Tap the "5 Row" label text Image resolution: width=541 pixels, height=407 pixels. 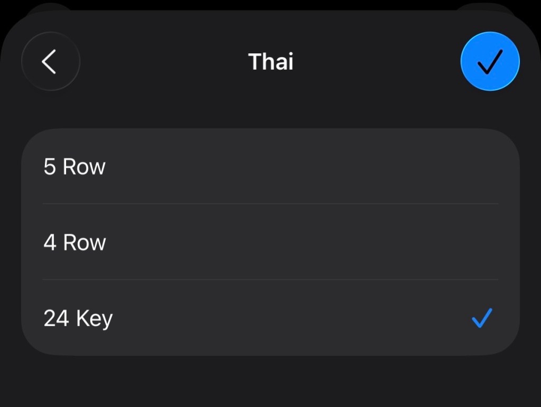tap(74, 167)
